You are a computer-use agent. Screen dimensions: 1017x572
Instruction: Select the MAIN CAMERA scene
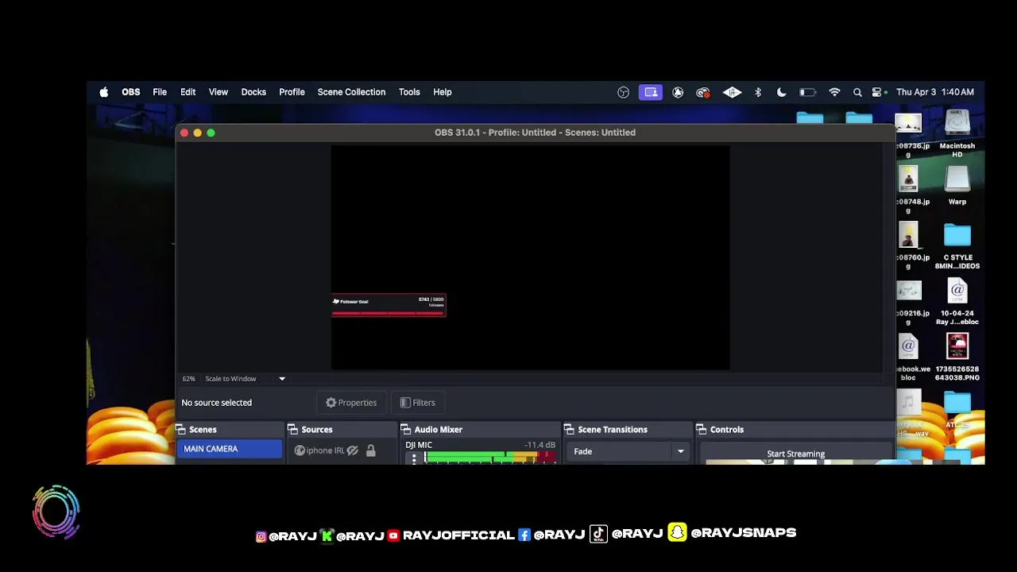[230, 449]
